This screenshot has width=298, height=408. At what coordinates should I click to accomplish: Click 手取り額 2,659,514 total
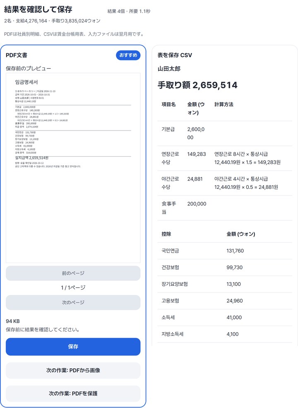[197, 85]
